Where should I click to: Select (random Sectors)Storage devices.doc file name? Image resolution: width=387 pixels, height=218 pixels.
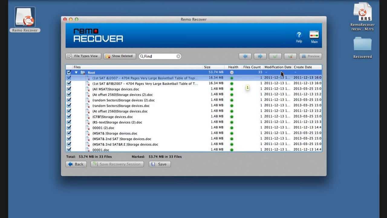tap(121, 106)
